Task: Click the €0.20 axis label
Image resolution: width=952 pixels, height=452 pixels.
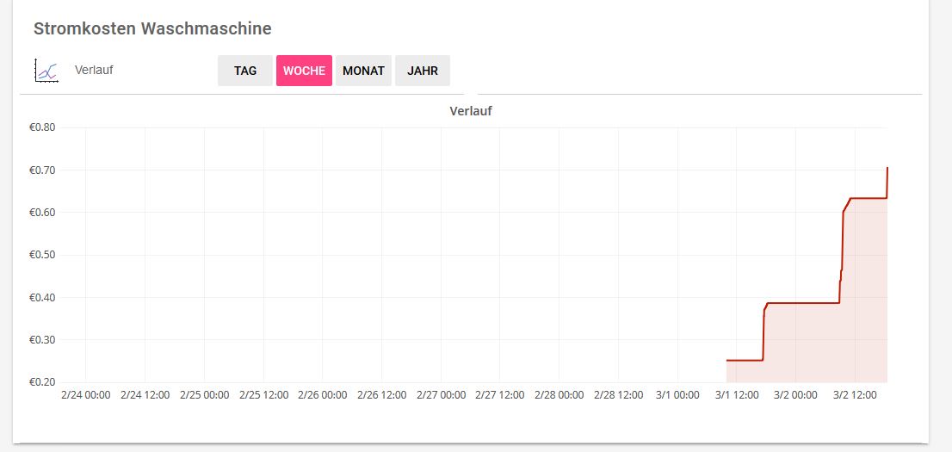Action: coord(42,382)
